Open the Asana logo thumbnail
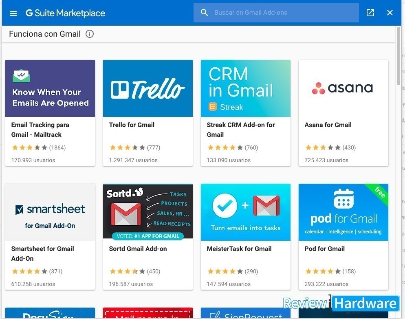 tap(343, 88)
